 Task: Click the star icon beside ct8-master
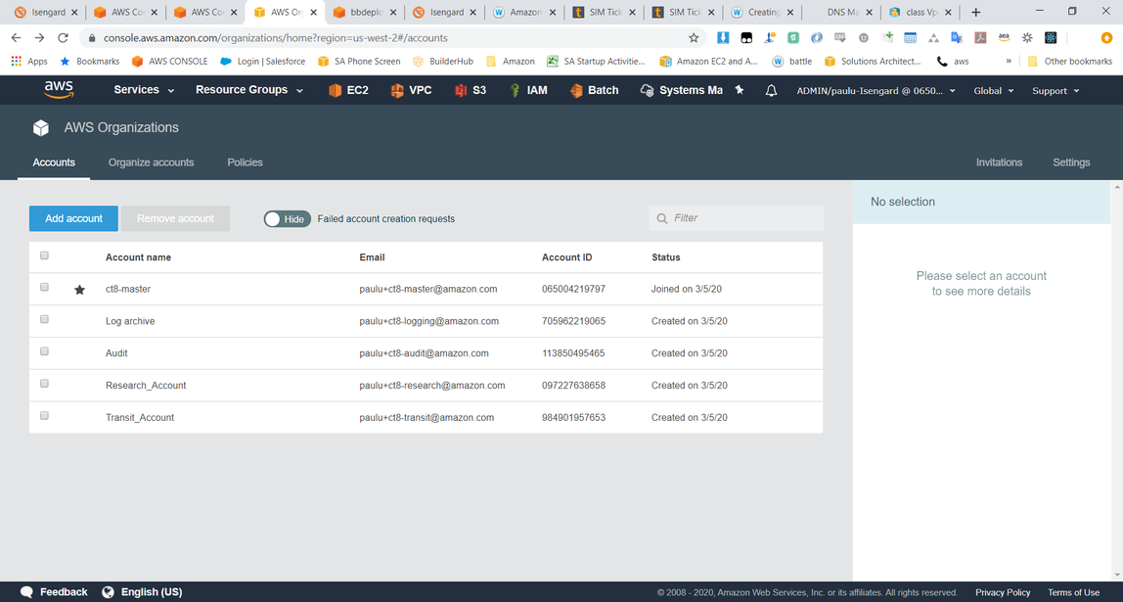[x=79, y=290]
